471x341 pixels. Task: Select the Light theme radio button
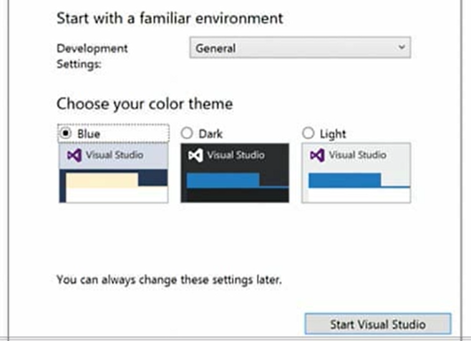[309, 133]
